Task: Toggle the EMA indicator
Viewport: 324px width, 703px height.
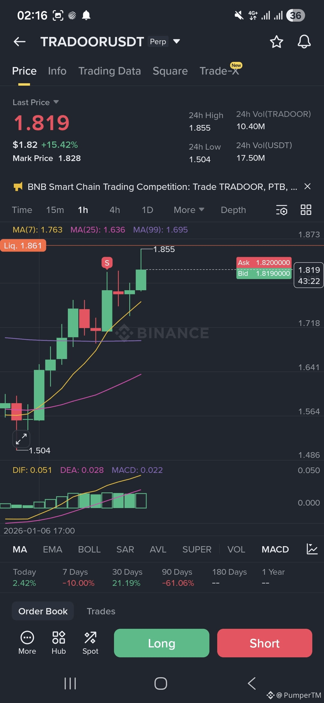Action: [x=52, y=549]
